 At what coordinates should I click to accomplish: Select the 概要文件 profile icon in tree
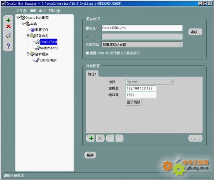tap(32, 30)
